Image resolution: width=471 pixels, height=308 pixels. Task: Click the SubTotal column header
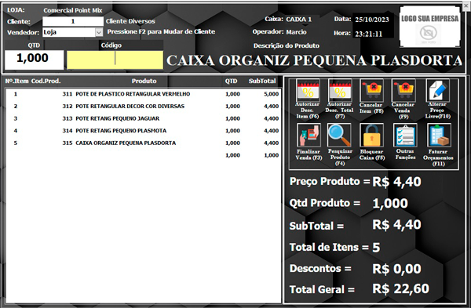pos(262,81)
